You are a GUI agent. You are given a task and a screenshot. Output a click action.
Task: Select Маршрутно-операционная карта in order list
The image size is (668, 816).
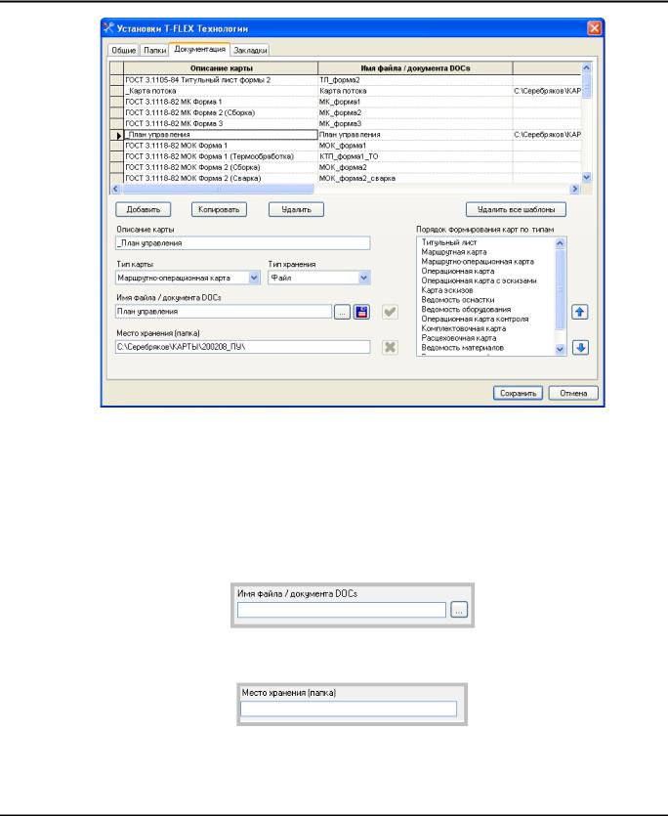click(478, 262)
